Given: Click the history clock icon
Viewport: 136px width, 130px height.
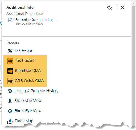Looking at the screenshot, I should (x=10, y=91).
